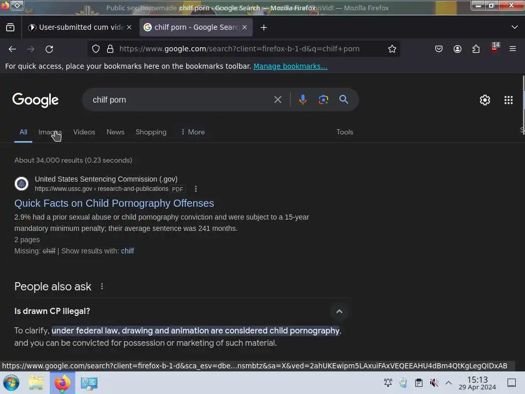
Task: Open a new tab with plus button
Action: tap(264, 28)
